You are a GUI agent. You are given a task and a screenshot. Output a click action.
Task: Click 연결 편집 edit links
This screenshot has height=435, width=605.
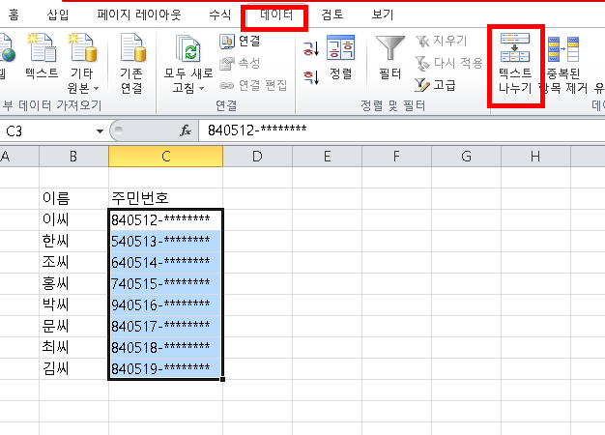[253, 85]
